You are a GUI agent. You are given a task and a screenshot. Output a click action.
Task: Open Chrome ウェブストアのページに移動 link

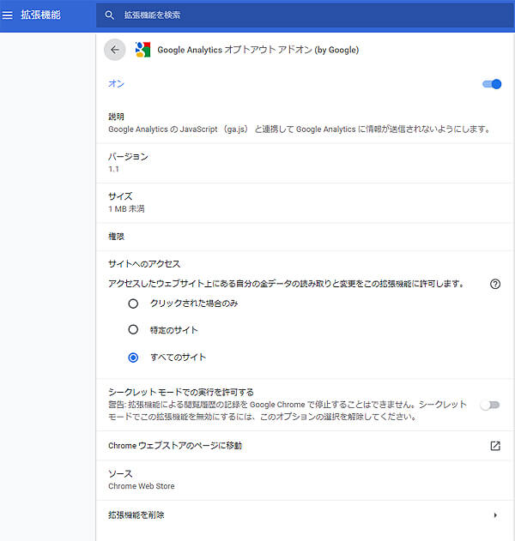305,446
